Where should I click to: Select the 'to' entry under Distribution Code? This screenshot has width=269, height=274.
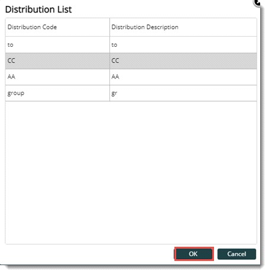coord(57,45)
